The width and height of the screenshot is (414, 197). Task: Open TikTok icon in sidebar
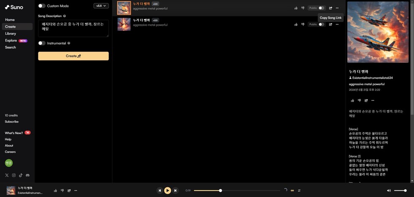click(x=21, y=175)
